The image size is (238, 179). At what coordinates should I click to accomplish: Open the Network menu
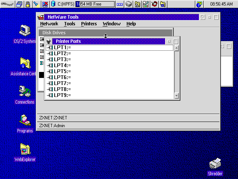point(49,24)
